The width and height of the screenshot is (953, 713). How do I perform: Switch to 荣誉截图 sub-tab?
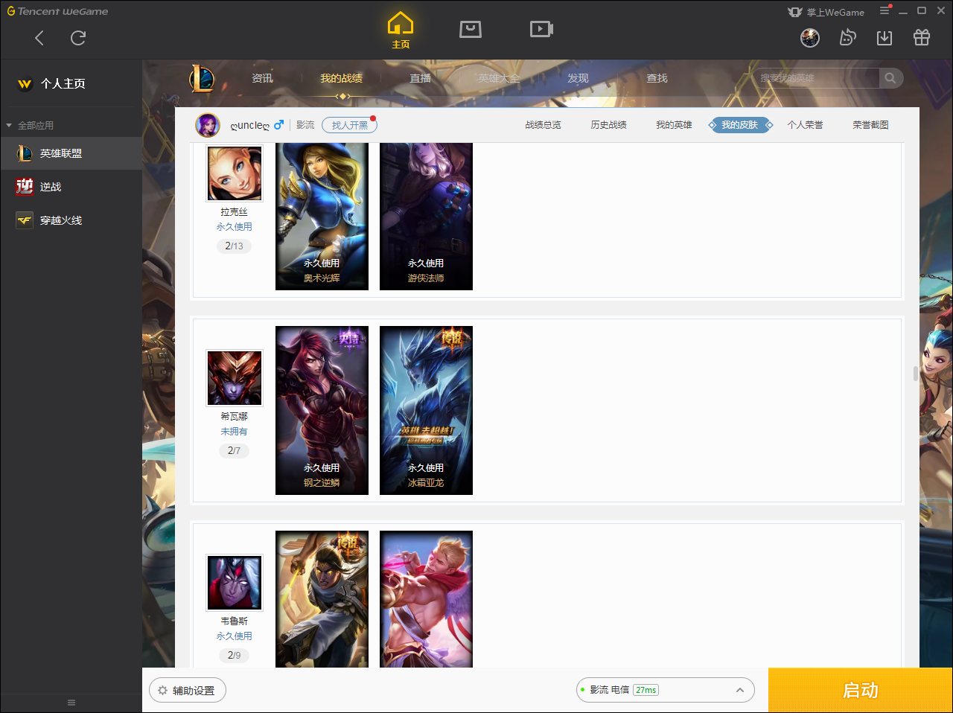[870, 125]
